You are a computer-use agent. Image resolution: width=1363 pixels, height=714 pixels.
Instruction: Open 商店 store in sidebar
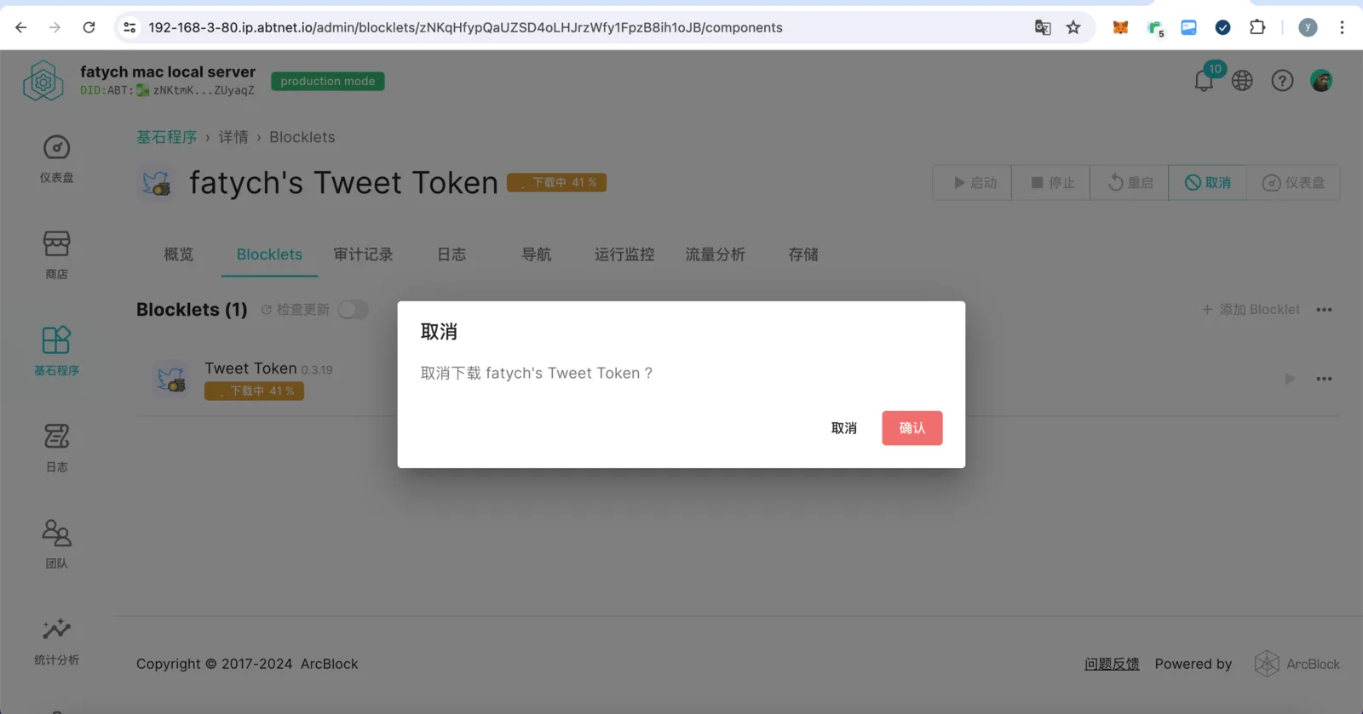coord(56,255)
